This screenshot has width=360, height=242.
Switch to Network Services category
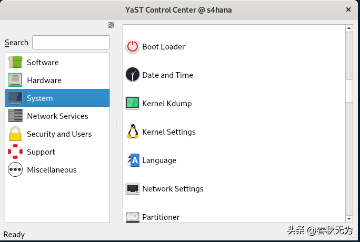pyautogui.click(x=57, y=116)
